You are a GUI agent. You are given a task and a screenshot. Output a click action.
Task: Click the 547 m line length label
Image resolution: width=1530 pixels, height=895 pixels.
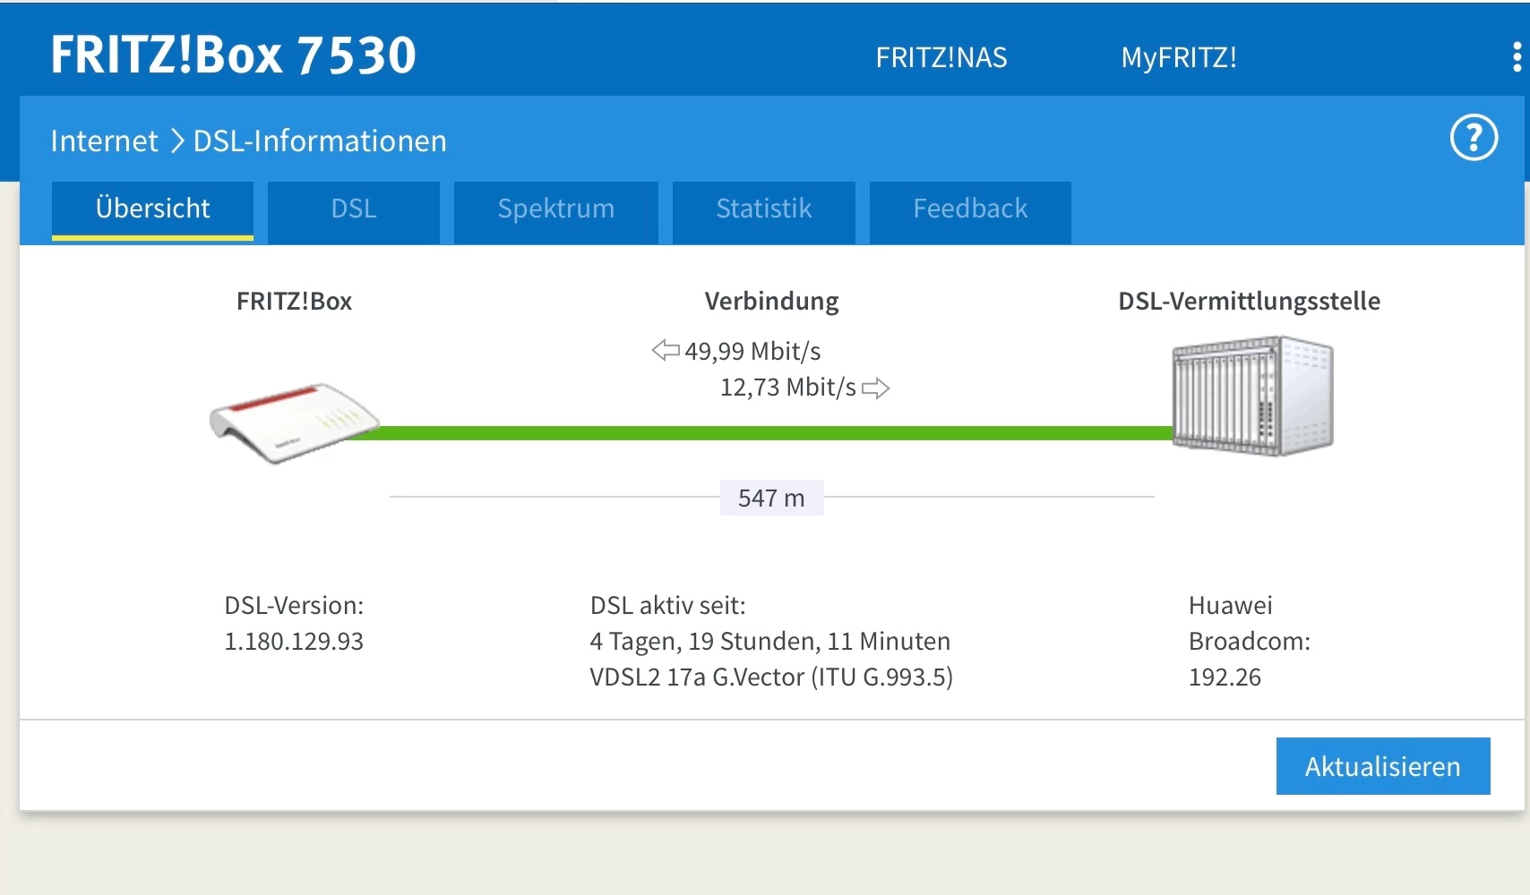771,498
